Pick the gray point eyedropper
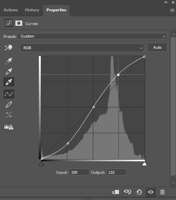The width and height of the screenshot is (176, 200). click(9, 71)
